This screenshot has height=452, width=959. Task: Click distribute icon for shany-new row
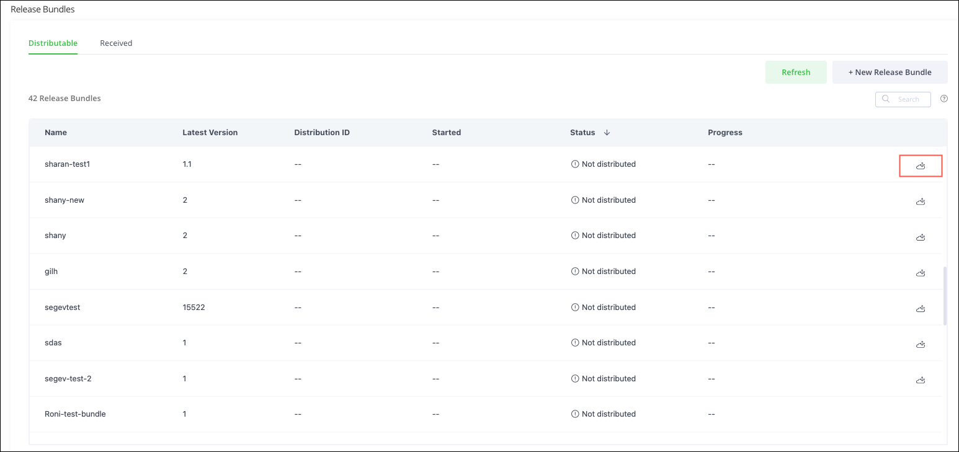coord(921,202)
